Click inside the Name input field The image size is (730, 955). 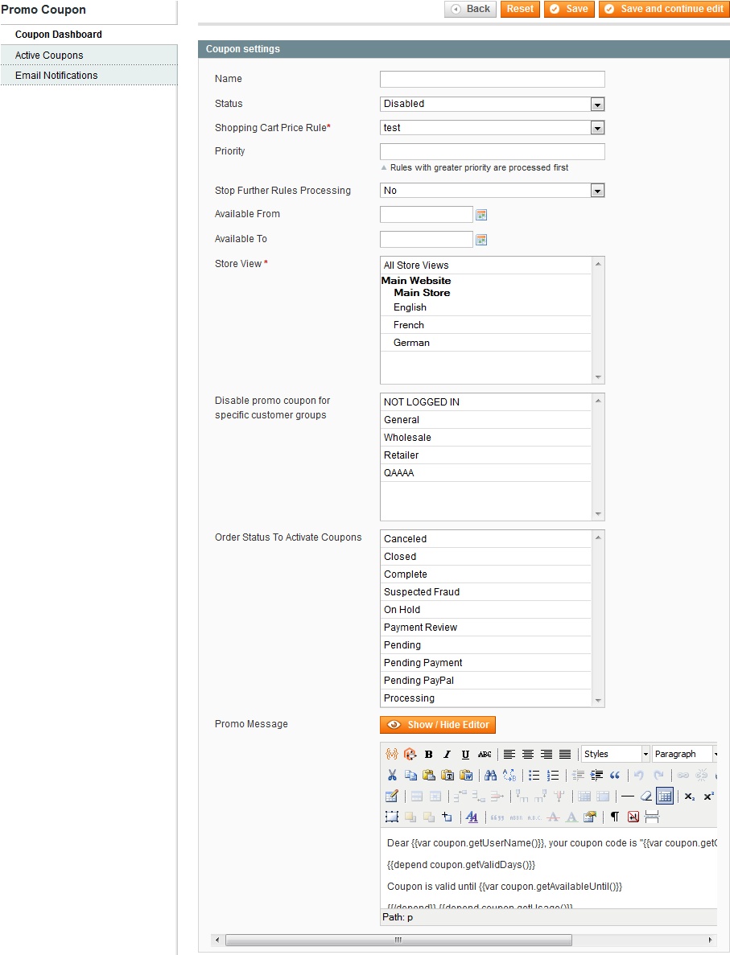(492, 79)
